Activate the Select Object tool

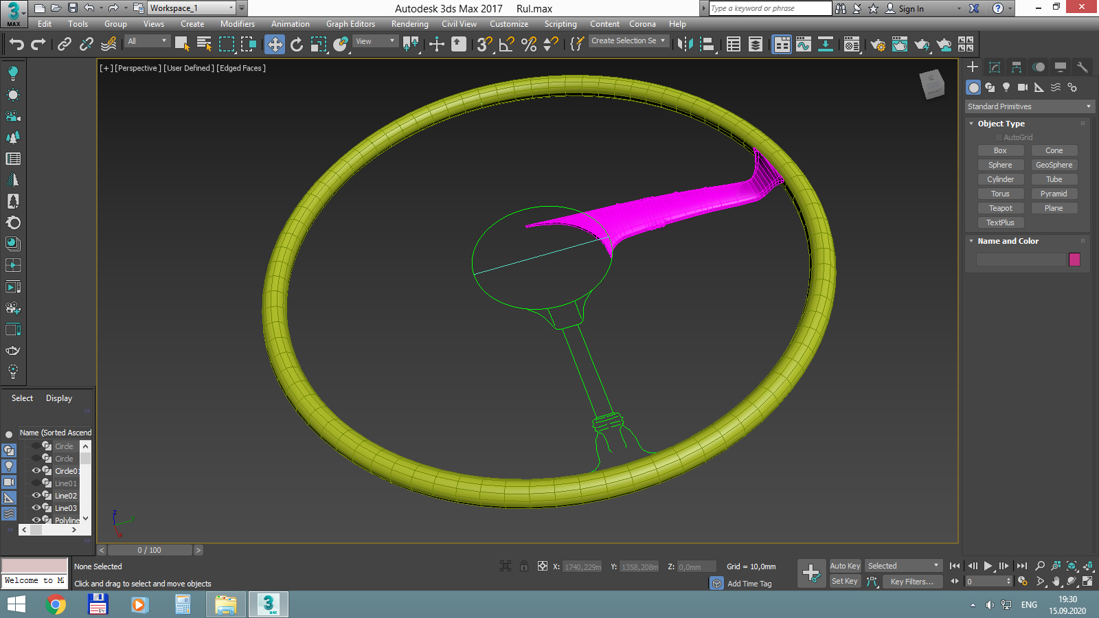(182, 45)
